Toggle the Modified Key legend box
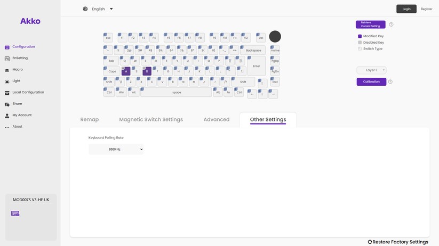This screenshot has height=246, width=439. 360,36
